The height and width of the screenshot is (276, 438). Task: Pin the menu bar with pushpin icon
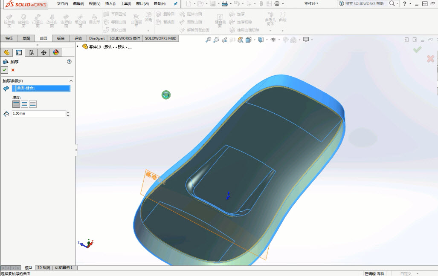(x=175, y=4)
